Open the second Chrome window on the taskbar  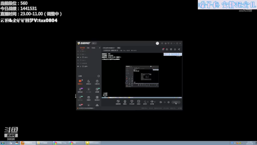click(76, 143)
